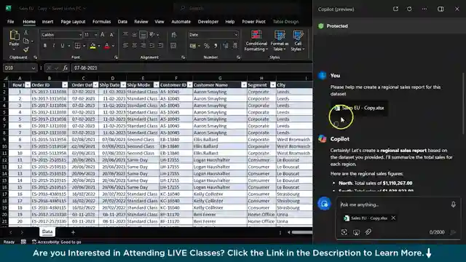Switch to the Page Layout tab
Viewport: 466px width, 262px height.
73,22
